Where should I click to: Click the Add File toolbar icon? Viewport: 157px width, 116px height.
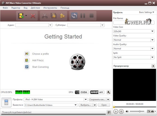21,16
